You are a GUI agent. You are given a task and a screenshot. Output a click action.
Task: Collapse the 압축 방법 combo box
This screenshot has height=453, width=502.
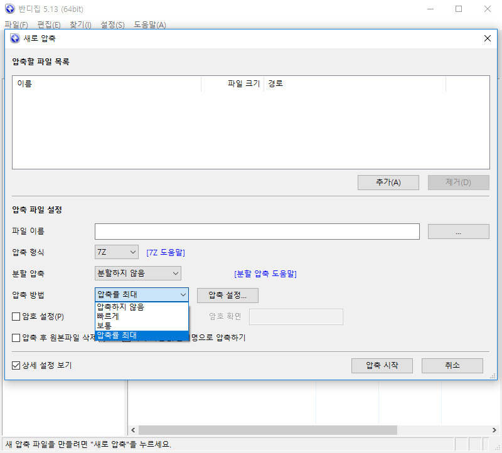coord(142,294)
